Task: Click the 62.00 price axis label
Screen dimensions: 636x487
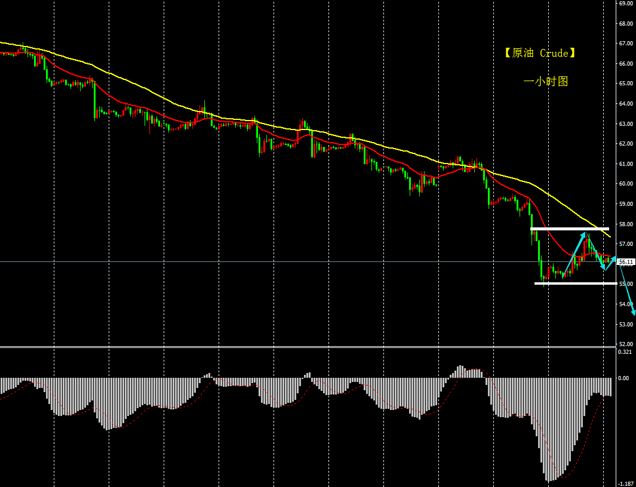Action: click(626, 144)
